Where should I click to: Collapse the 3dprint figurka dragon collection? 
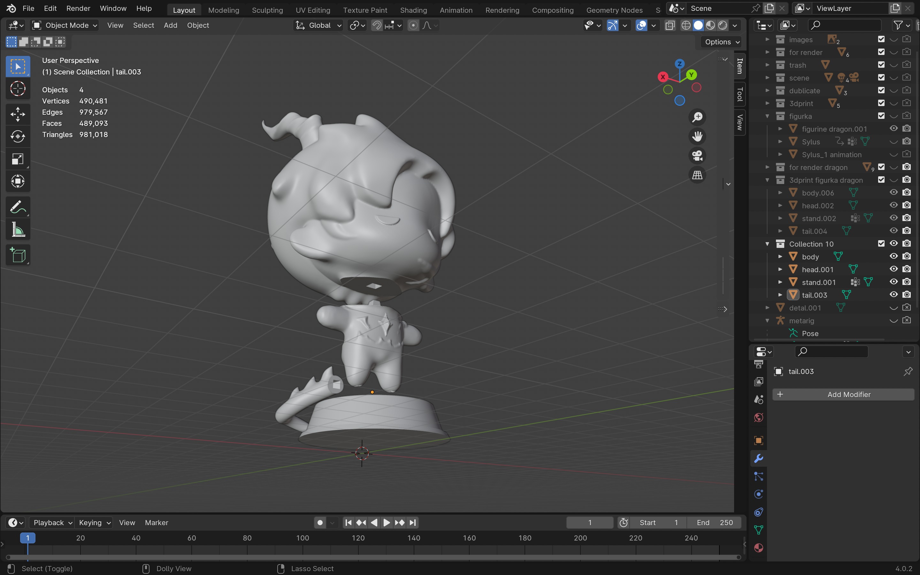[x=767, y=180]
